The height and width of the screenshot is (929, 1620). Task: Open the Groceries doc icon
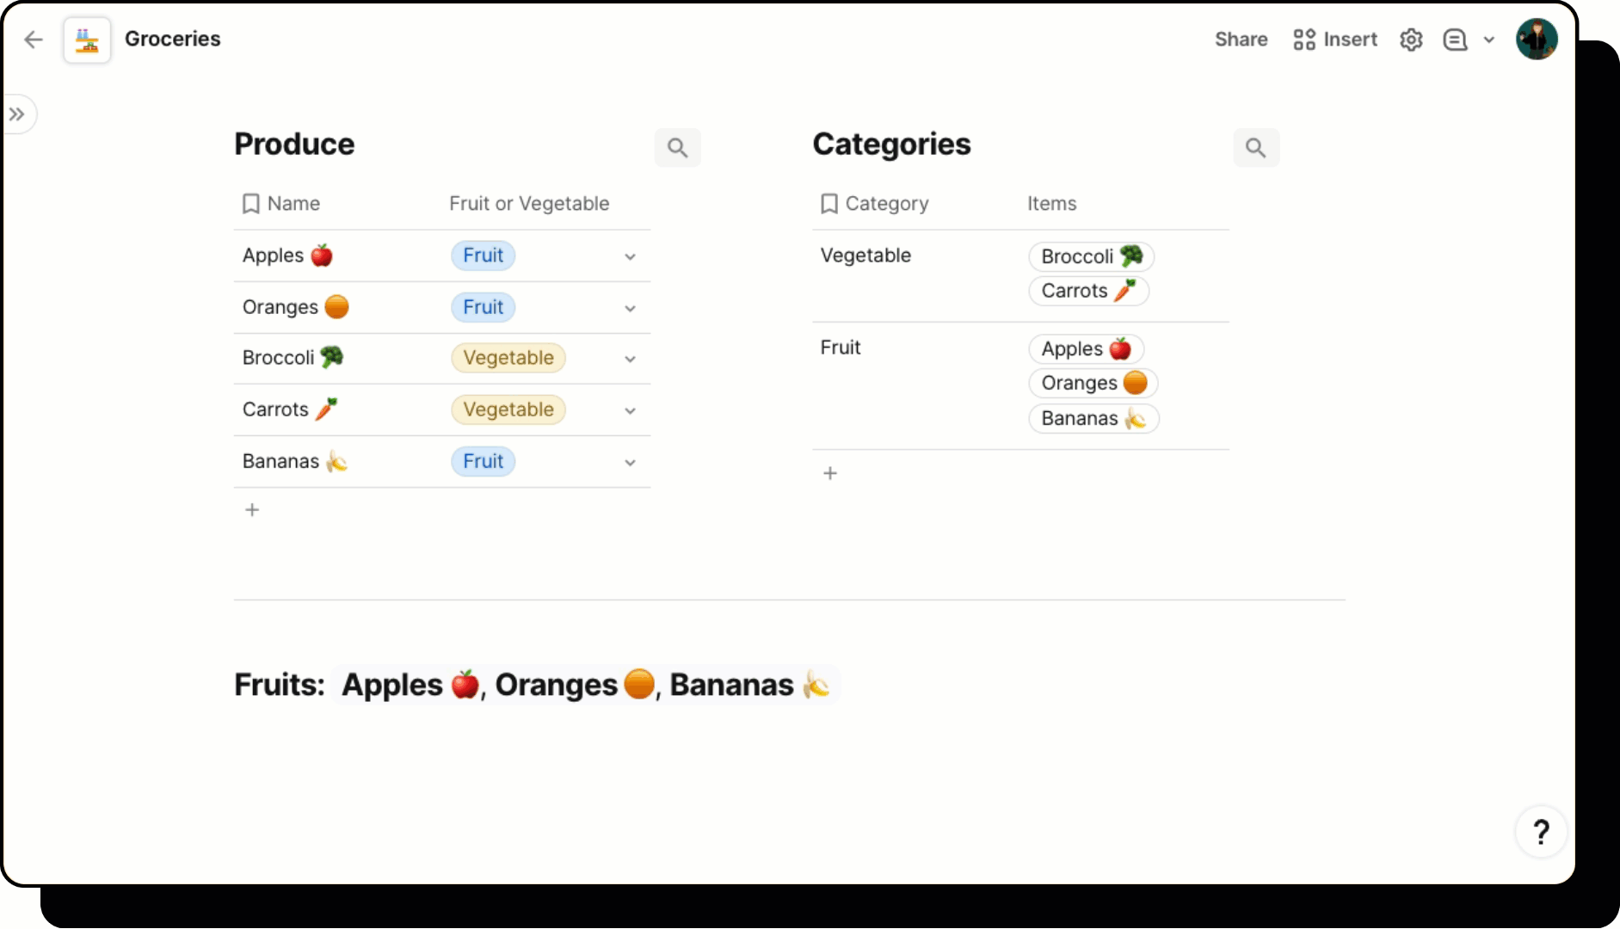[87, 40]
